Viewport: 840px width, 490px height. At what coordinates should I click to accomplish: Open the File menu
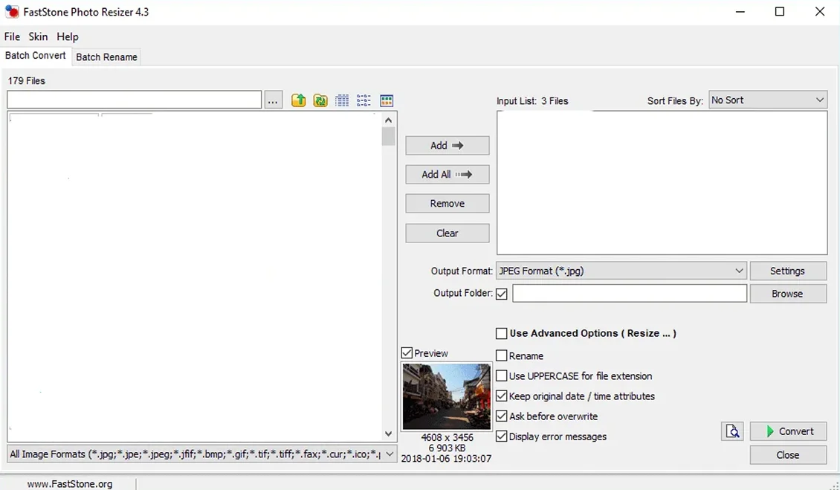12,36
